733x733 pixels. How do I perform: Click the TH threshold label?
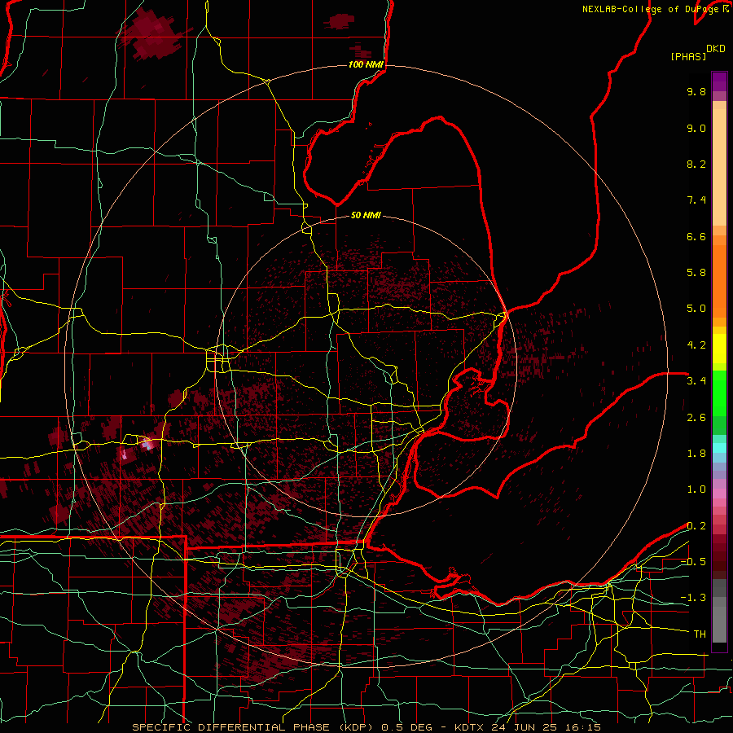click(700, 634)
